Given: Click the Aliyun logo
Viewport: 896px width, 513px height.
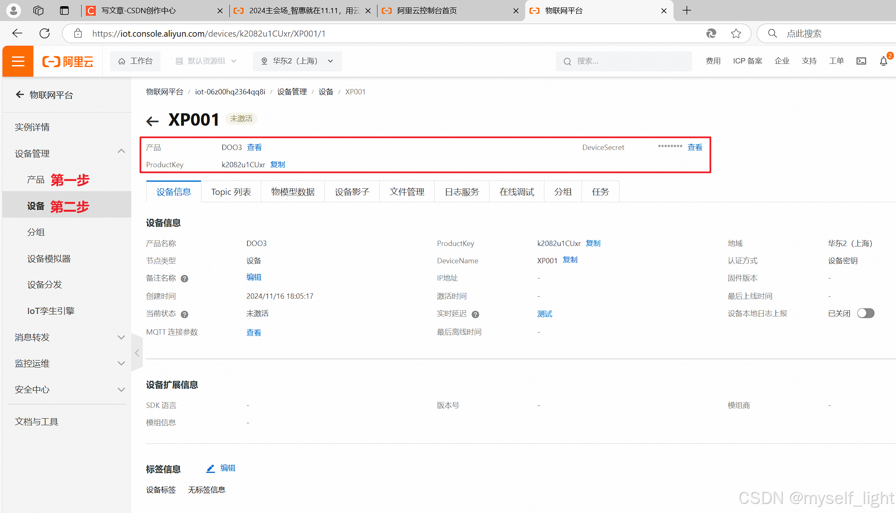Looking at the screenshot, I should pyautogui.click(x=68, y=61).
